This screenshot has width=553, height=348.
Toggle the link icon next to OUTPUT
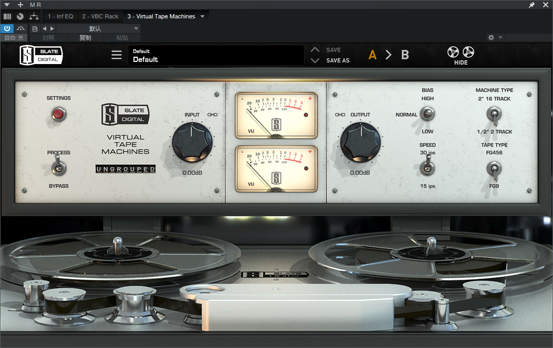pyautogui.click(x=340, y=115)
